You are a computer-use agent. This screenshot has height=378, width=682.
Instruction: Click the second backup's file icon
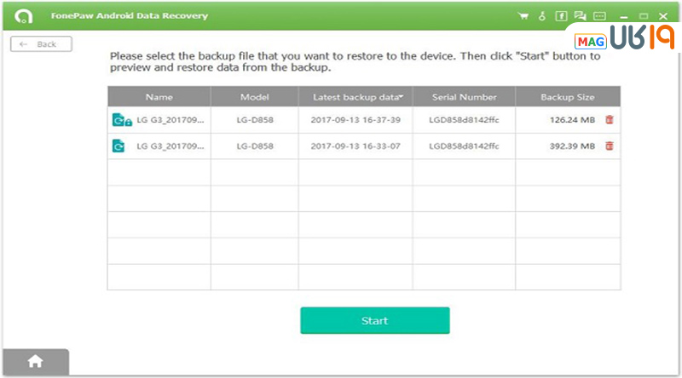pos(119,146)
